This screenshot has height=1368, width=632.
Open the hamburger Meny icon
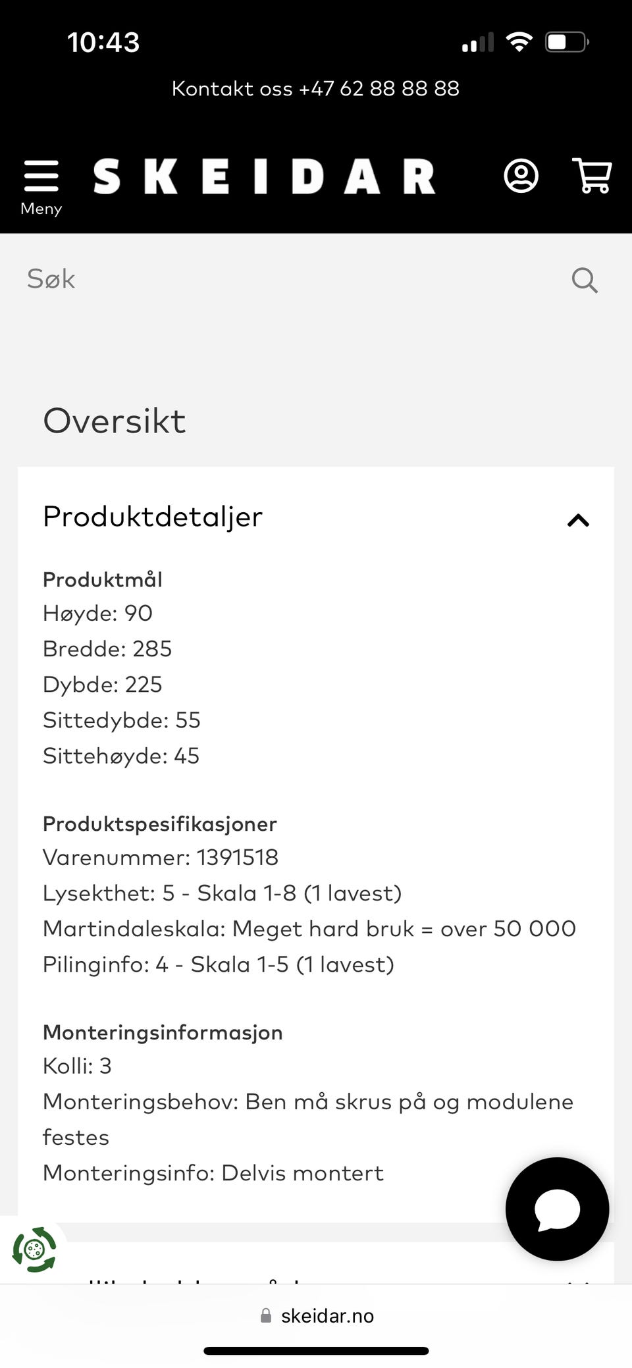click(x=41, y=176)
